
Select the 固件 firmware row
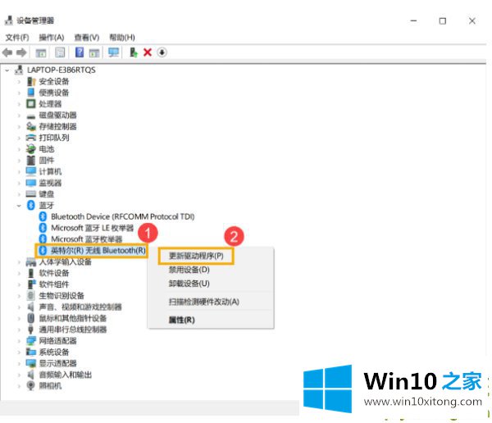[x=47, y=161]
